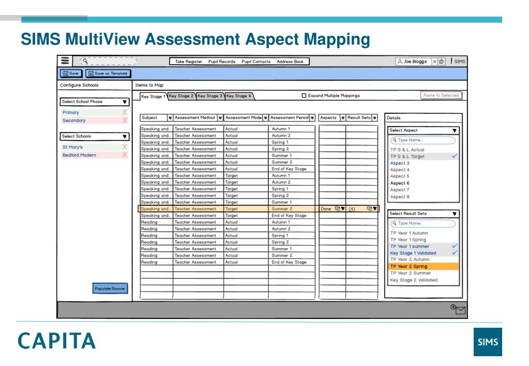529x366 pixels.
Task: Open Address Book menu item
Action: (290, 62)
